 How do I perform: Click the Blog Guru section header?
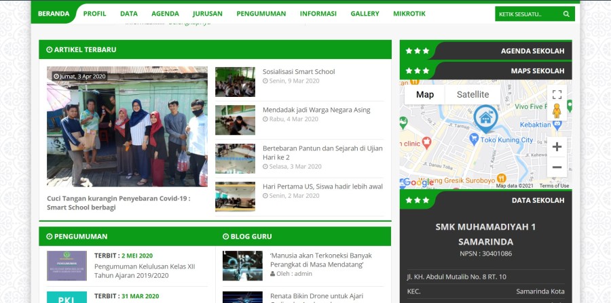[x=247, y=237]
